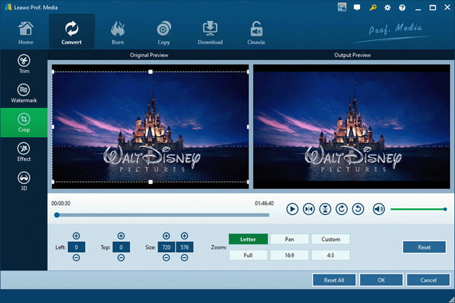Click the height field showing 576
Screen dimensions: 455x303
(x=185, y=247)
